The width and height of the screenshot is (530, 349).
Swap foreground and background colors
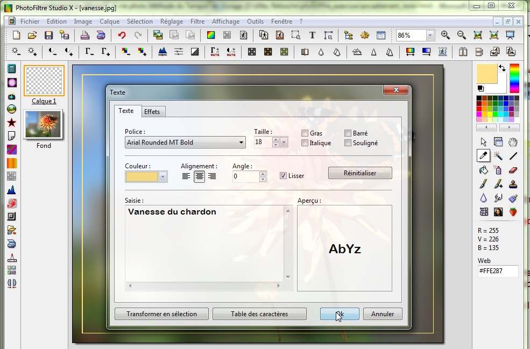(502, 68)
